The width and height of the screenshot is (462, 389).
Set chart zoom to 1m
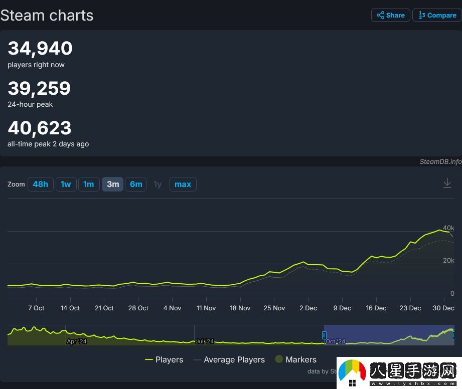click(x=89, y=184)
